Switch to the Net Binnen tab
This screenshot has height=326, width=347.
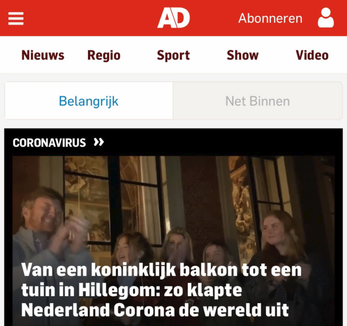257,101
